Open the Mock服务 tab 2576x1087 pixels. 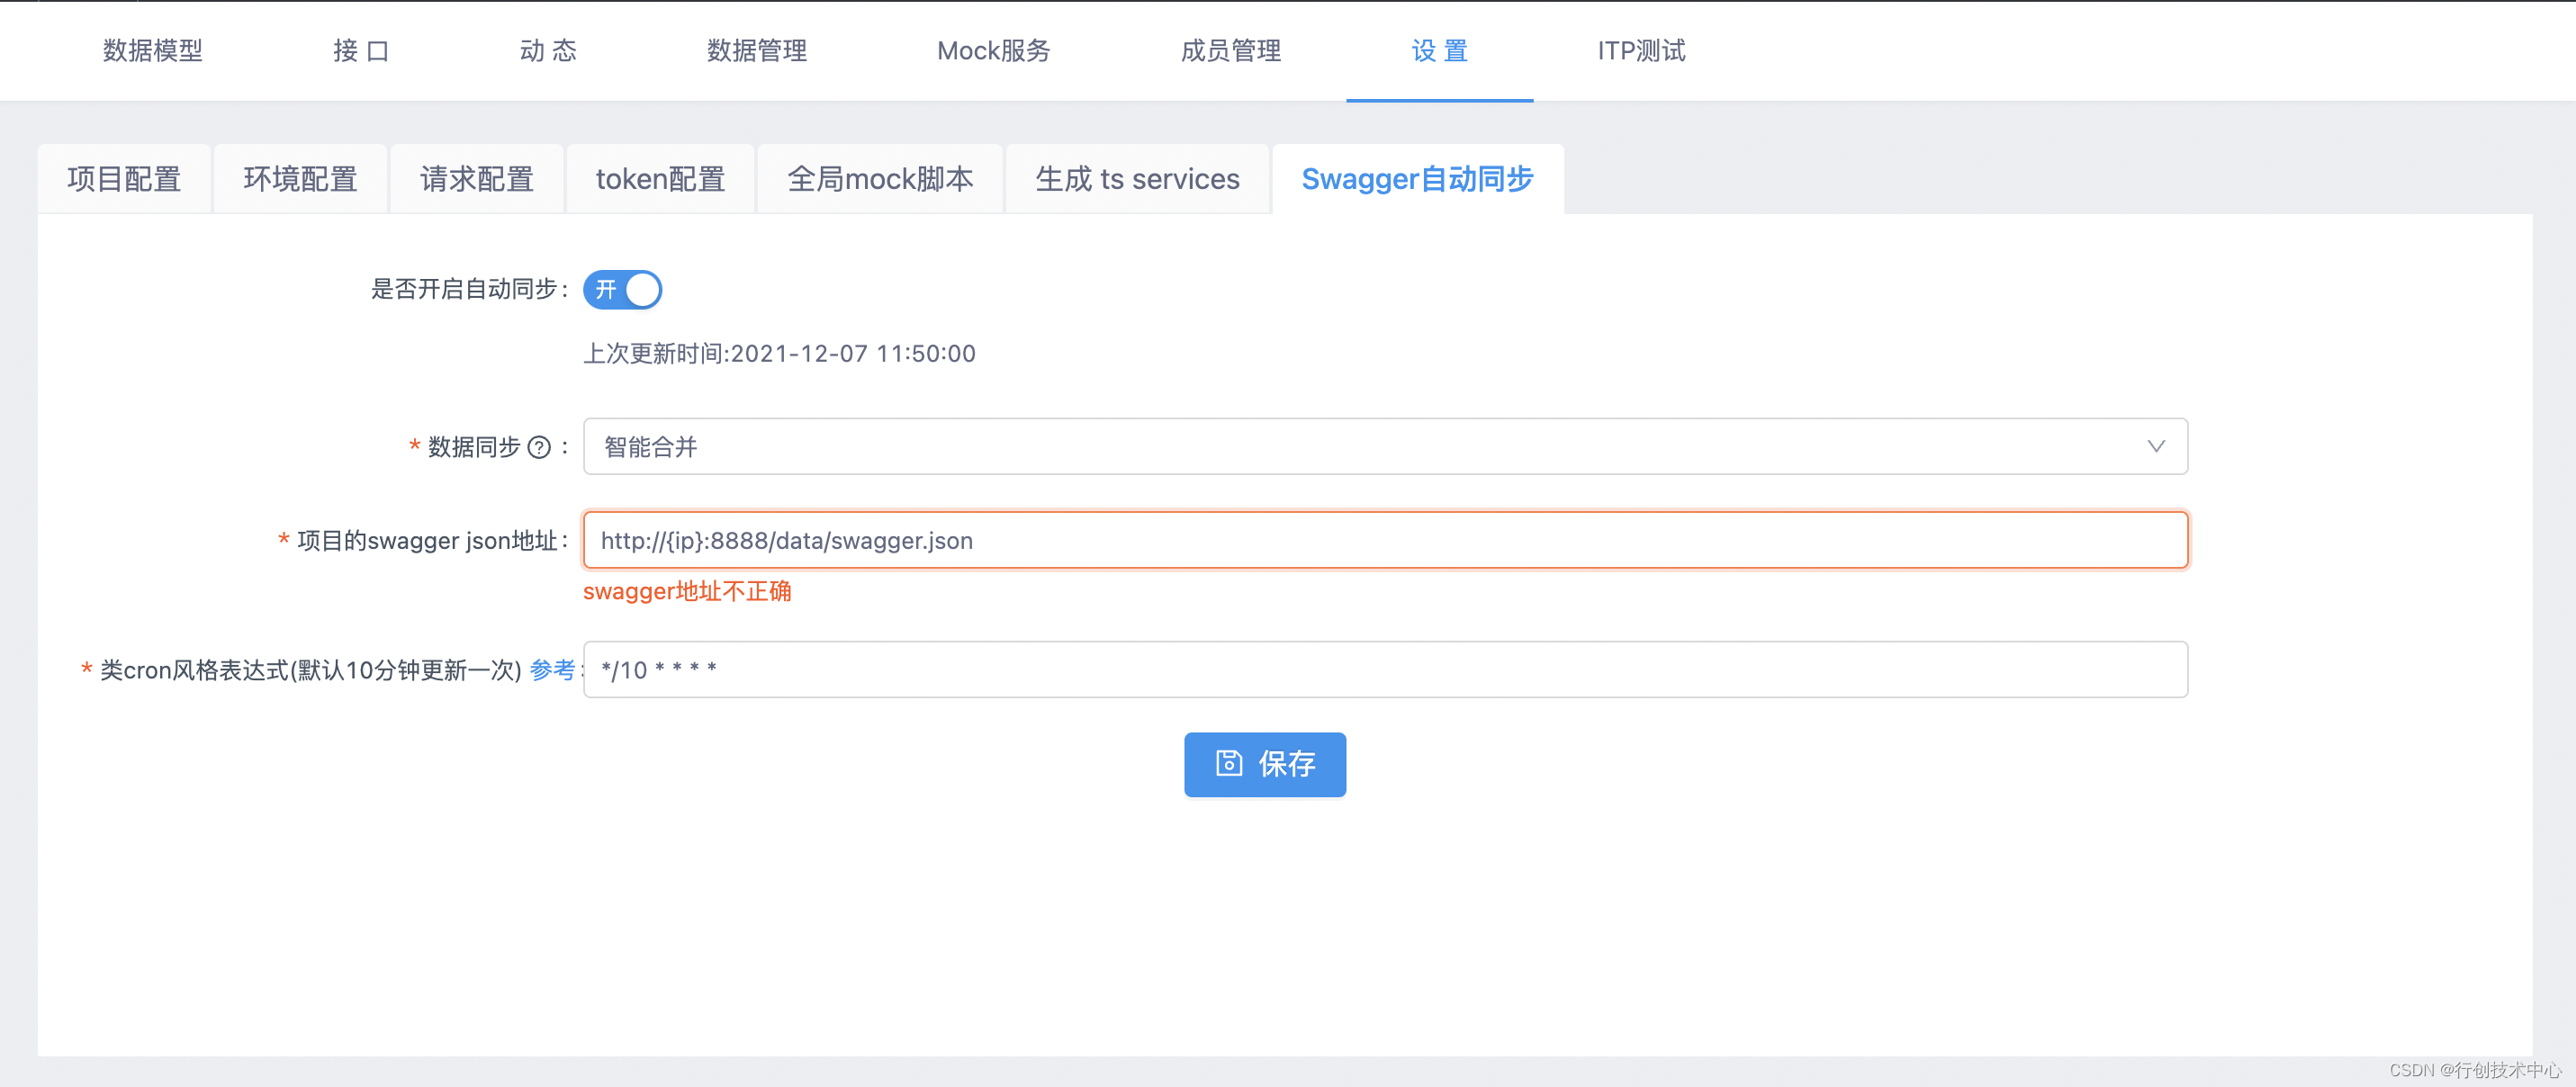coord(993,51)
